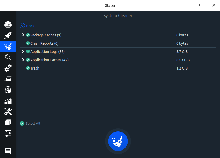
Task: Open Startup Apps rocket page
Action: (x=8, y=35)
